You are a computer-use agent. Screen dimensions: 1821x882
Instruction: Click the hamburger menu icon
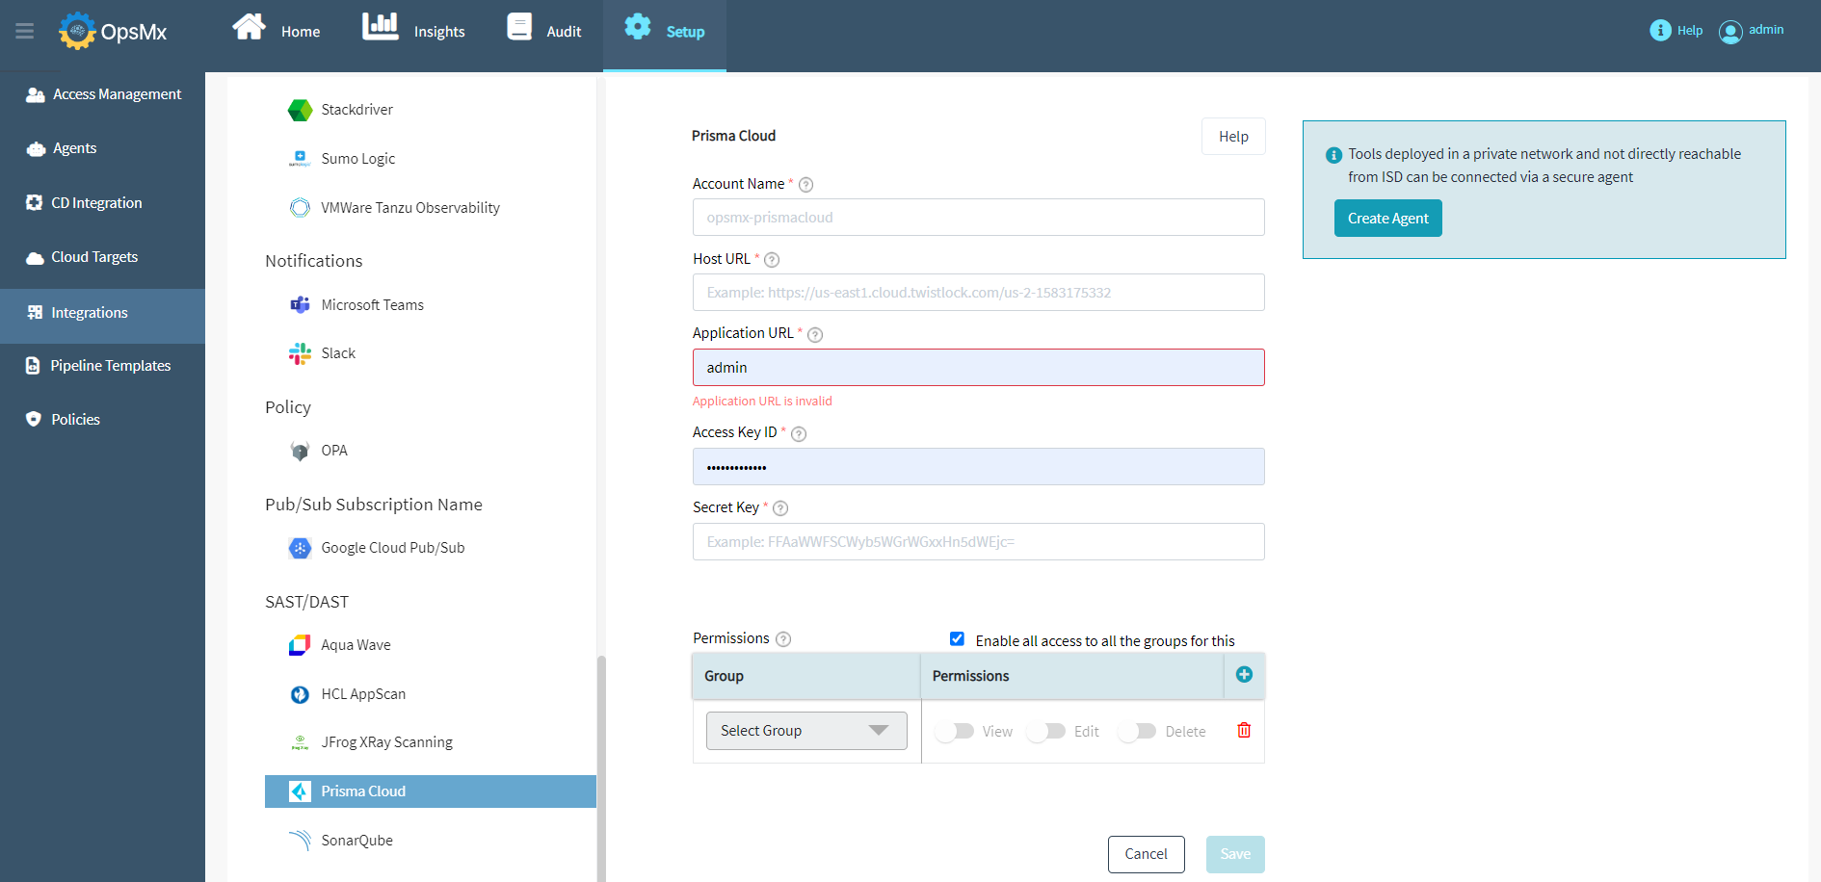click(x=25, y=32)
